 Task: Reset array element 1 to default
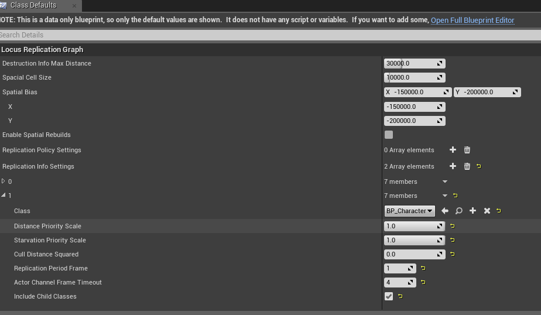coord(455,196)
